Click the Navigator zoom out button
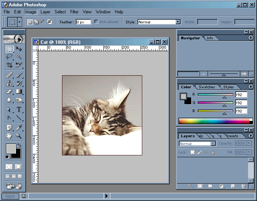This screenshot has height=201, width=257. [204, 74]
